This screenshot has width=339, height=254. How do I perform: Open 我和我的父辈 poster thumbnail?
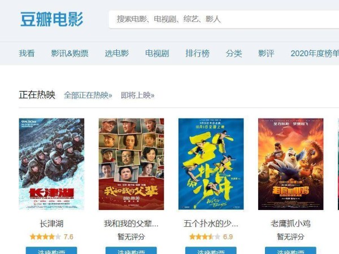[x=131, y=164]
